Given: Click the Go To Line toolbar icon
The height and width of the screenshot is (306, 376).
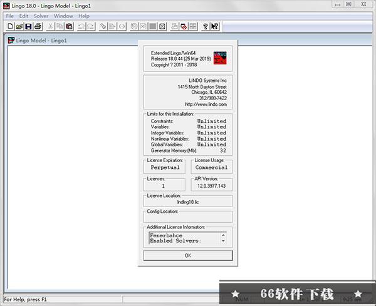Looking at the screenshot, I should (112, 26).
